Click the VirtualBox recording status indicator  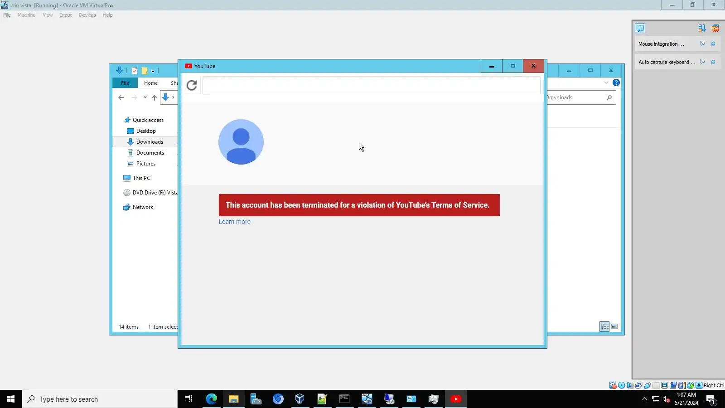coord(673,385)
